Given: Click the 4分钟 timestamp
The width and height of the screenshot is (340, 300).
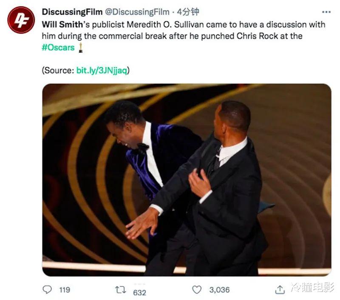Looking at the screenshot, I should [x=188, y=12].
